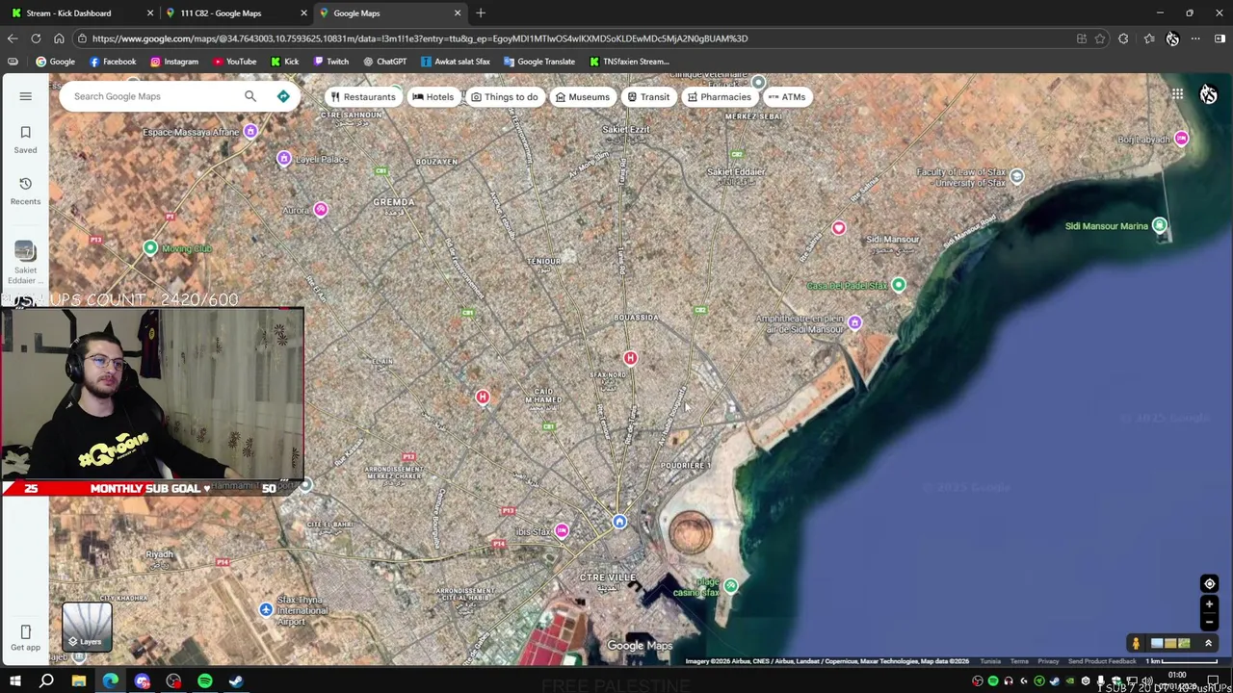Click Borj Labyadh purple pin
The height and width of the screenshot is (693, 1233).
(x=1182, y=140)
